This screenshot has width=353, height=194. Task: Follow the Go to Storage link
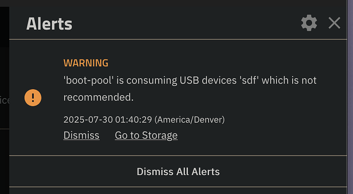(x=146, y=135)
